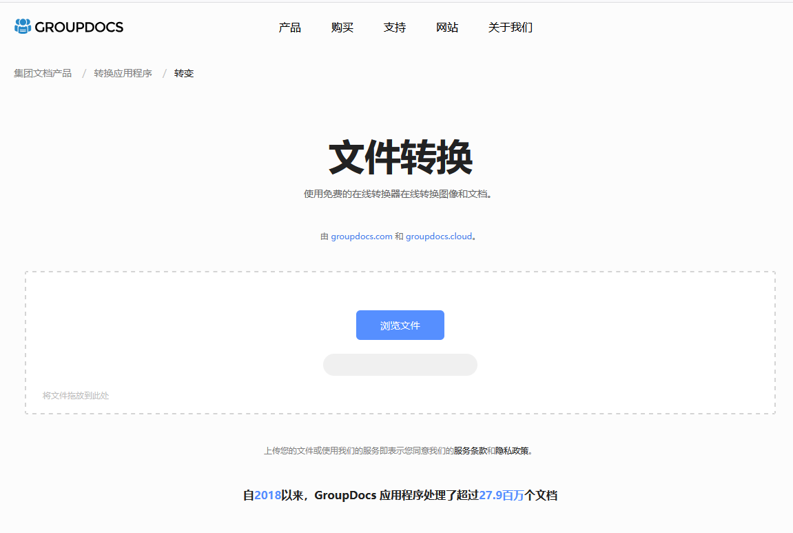Open the 服务条款 link
This screenshot has height=533, width=793.
point(471,450)
